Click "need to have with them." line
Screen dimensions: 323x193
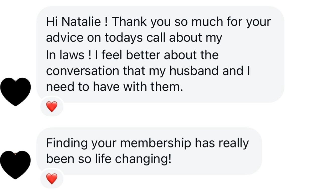point(114,87)
